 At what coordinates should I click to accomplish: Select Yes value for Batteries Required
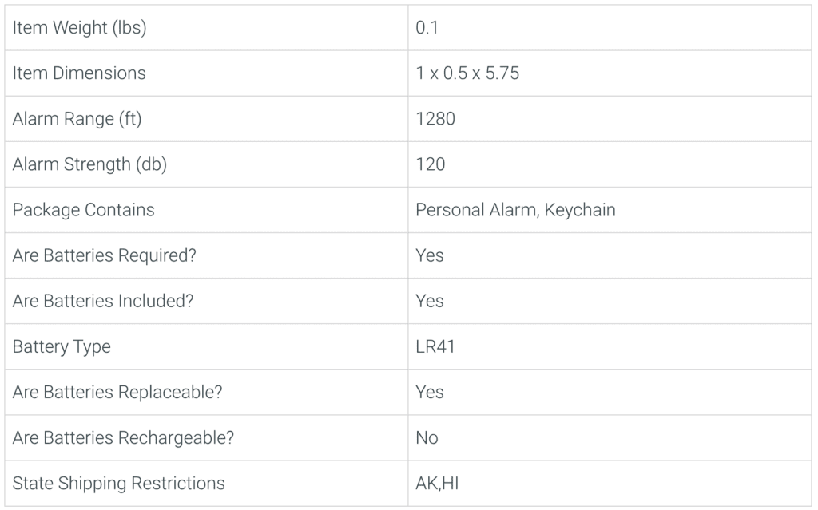430,255
